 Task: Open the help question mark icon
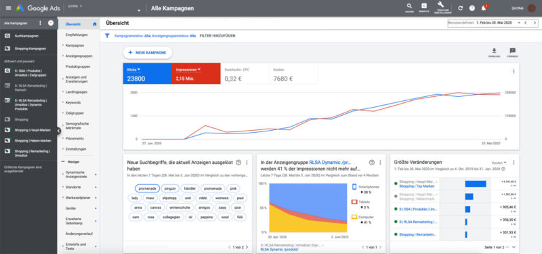(472, 8)
